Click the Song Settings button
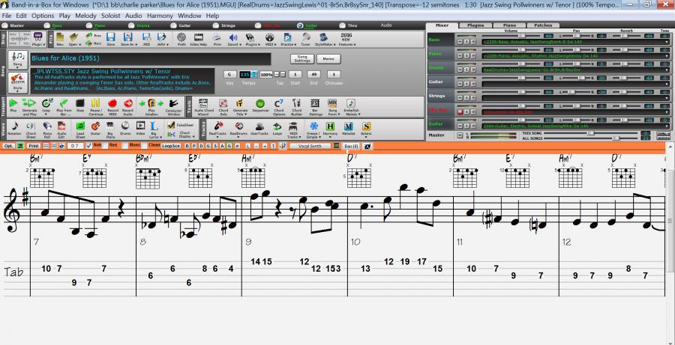The image size is (675, 345). pyautogui.click(x=301, y=59)
